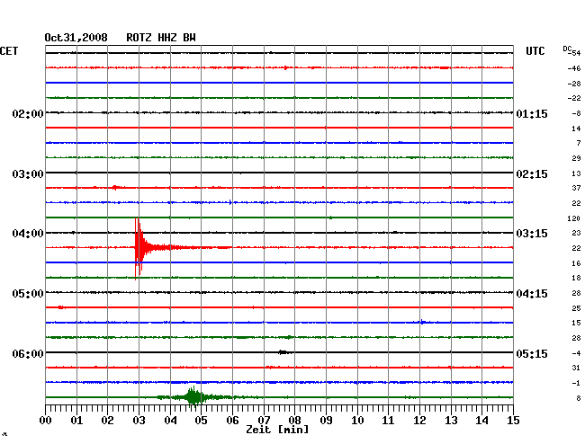
Task: Click the DC value 37
Action: click(x=576, y=188)
